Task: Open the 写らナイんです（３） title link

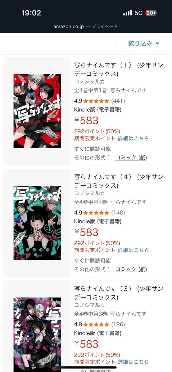Action: [x=119, y=293]
